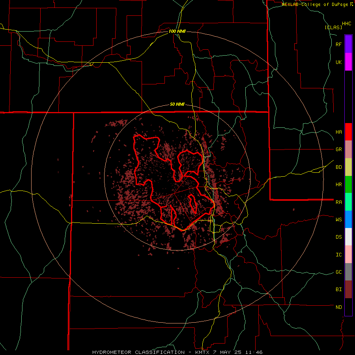
Task: Click the GR legend label
Action: [x=339, y=149]
